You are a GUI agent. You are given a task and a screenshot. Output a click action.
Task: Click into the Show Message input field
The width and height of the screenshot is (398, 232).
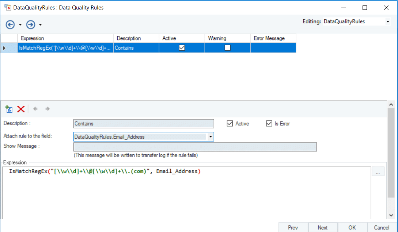195,147
